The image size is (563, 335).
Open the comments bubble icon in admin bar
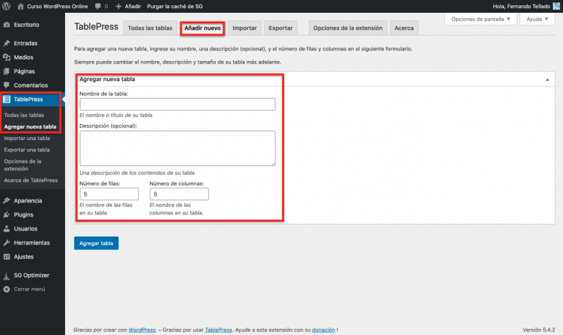99,6
